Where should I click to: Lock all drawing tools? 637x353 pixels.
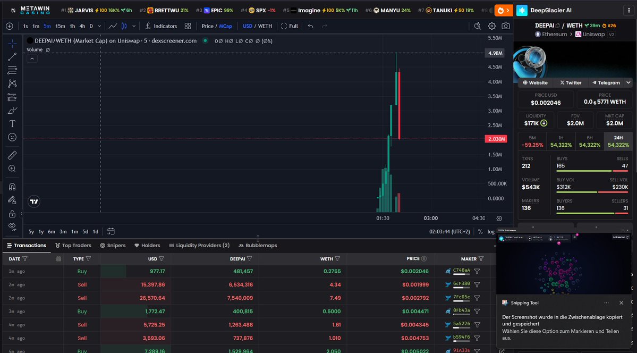pyautogui.click(x=12, y=214)
